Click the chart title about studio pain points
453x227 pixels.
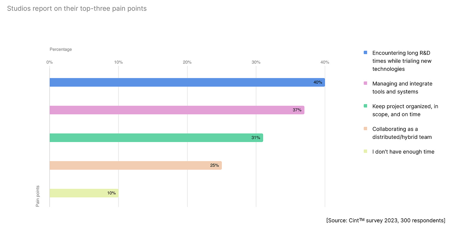tap(77, 8)
